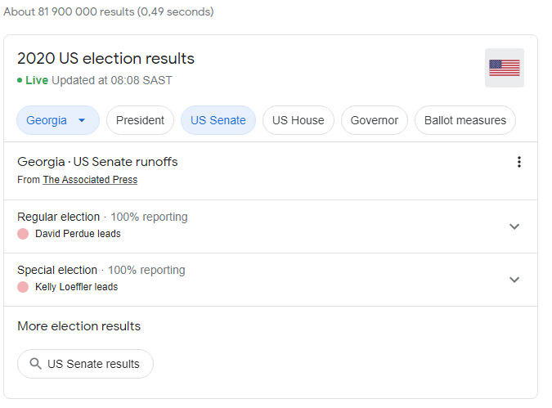Open the three-dot options menu
This screenshot has height=408, width=552.
coord(518,162)
